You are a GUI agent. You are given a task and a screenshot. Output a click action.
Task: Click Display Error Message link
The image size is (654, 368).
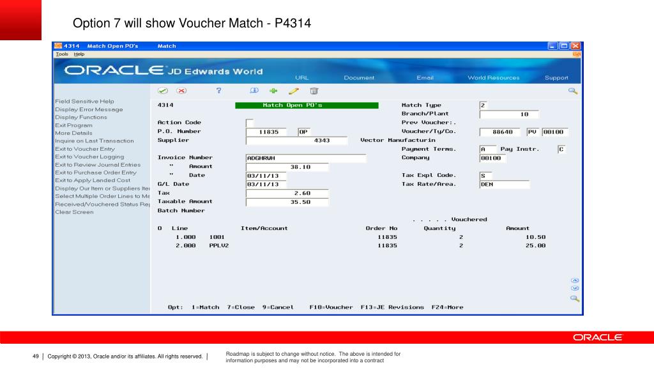[89, 109]
